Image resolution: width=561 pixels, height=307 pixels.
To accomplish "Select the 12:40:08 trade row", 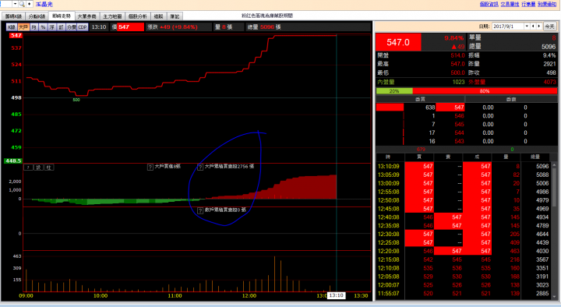I will click(463, 217).
